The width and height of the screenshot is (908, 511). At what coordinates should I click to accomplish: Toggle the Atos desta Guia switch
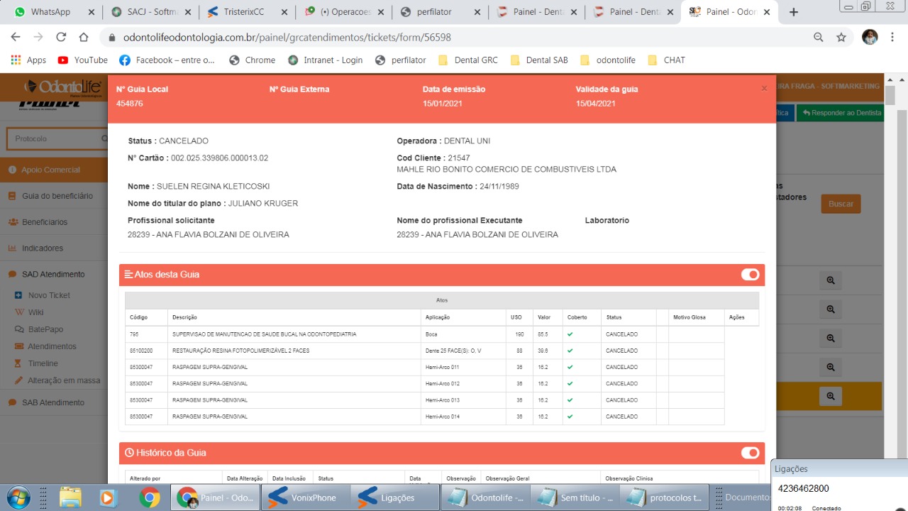750,275
